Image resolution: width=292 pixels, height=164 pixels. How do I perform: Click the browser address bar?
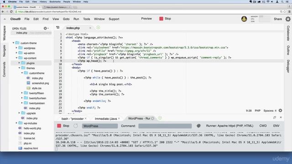click(147, 11)
